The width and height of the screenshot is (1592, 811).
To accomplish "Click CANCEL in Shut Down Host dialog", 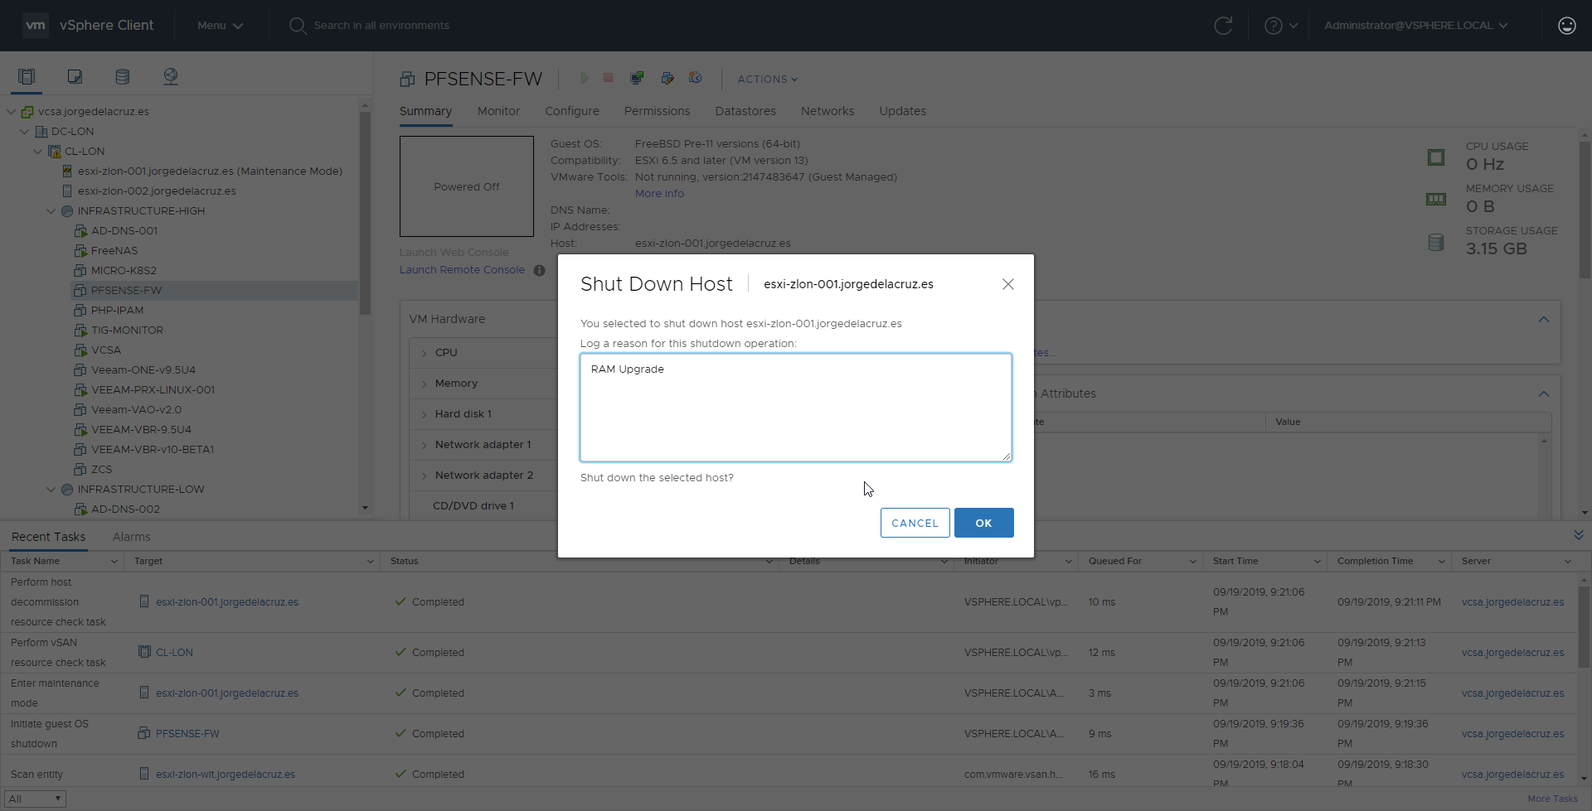I will pos(915,523).
